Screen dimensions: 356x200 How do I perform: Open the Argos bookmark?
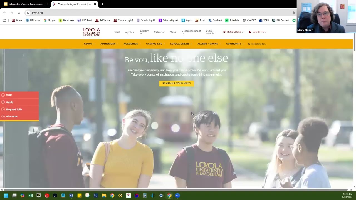coord(187,20)
